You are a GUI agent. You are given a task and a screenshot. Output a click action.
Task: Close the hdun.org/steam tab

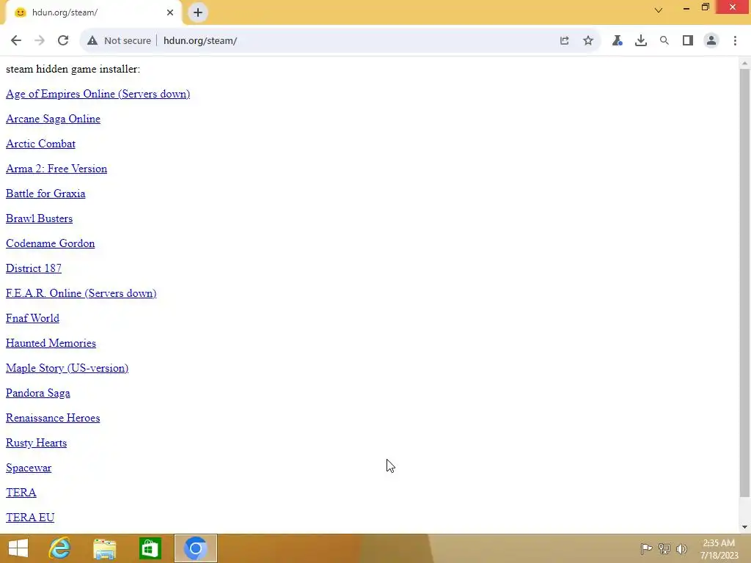tap(170, 12)
